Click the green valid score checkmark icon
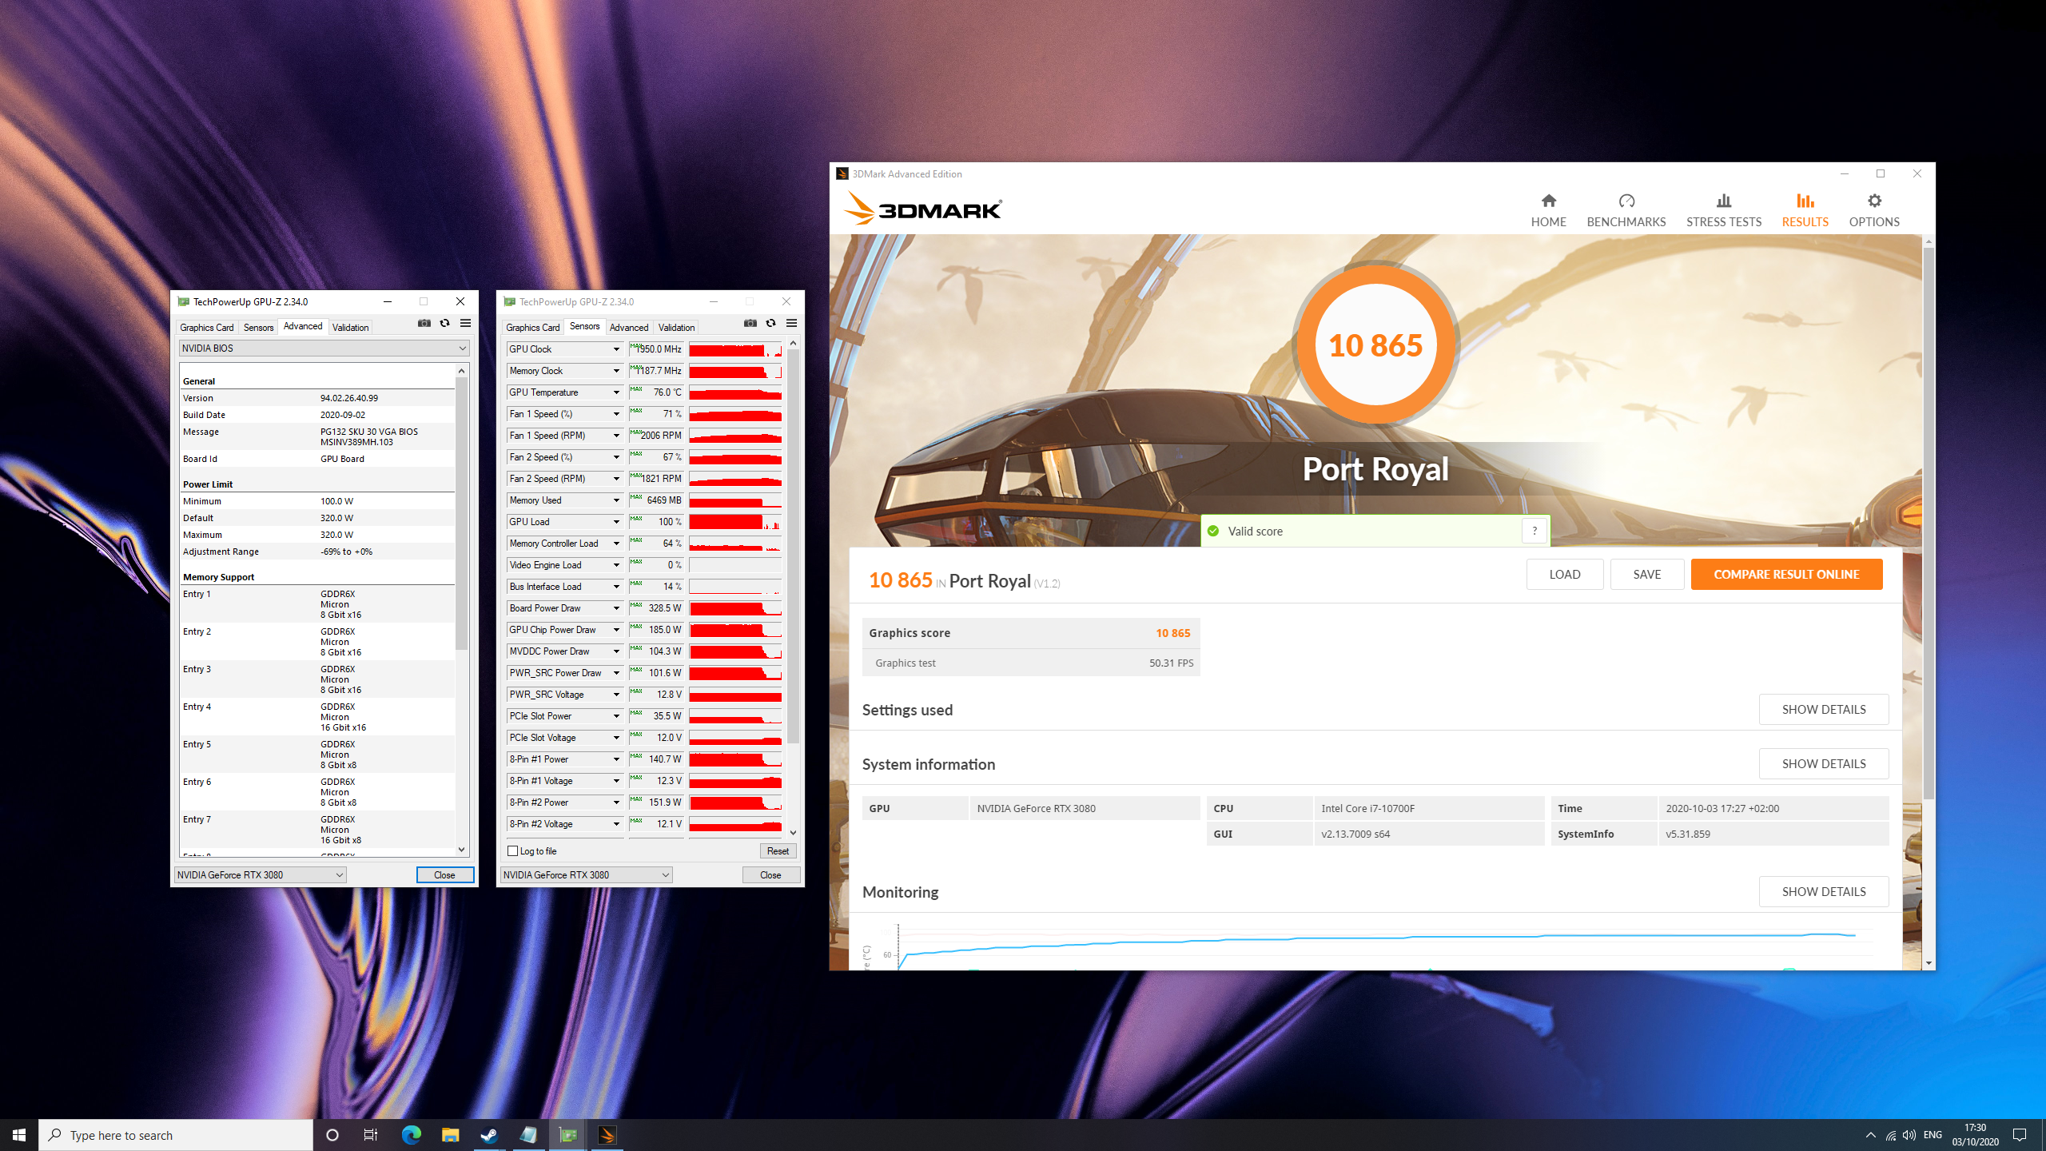 (1212, 531)
